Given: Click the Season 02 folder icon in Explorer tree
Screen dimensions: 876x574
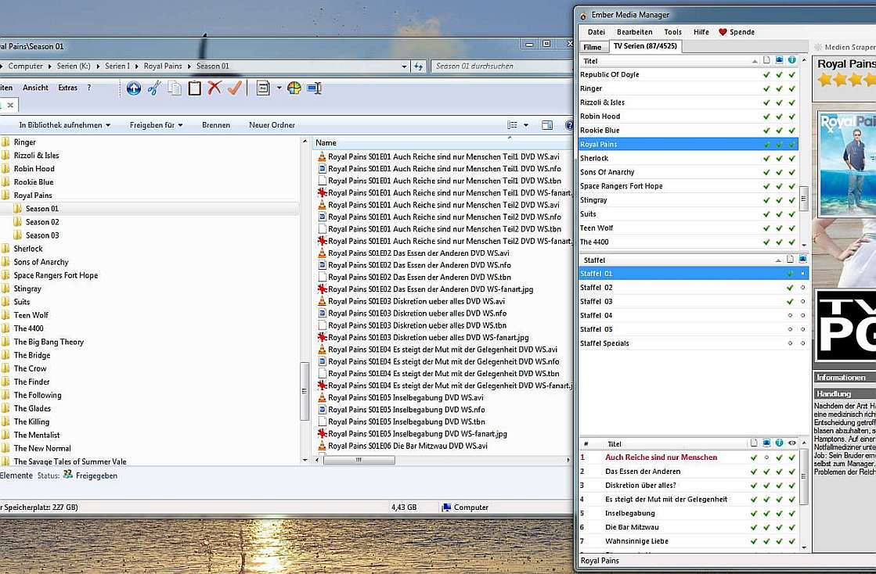Looking at the screenshot, I should point(18,221).
